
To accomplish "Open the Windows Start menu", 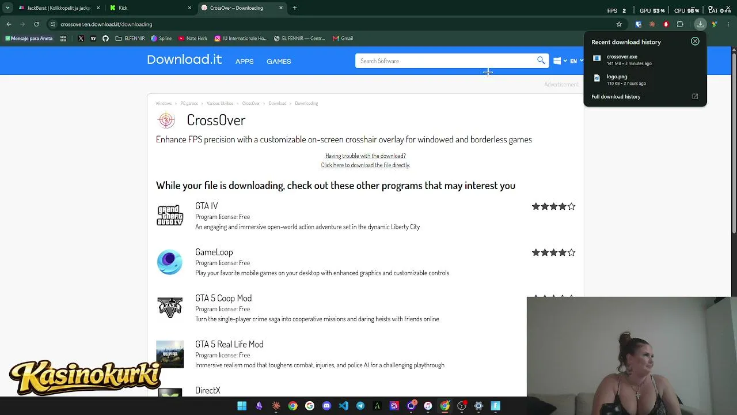I will pyautogui.click(x=242, y=406).
